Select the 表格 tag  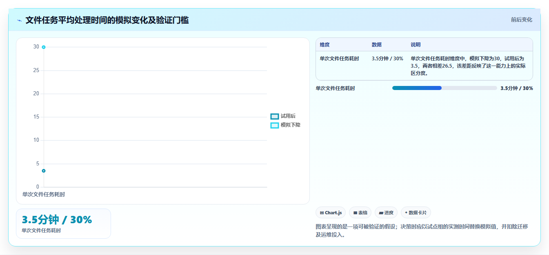360,213
